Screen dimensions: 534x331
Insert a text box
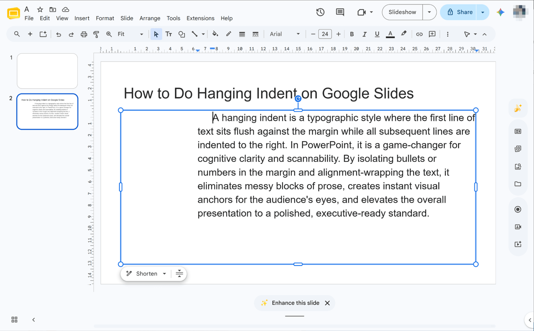(x=169, y=34)
